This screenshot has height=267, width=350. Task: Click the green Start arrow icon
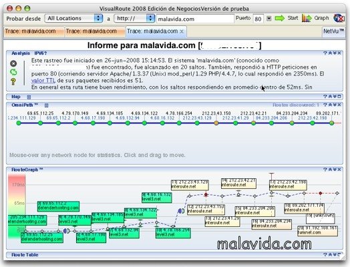[x=280, y=18]
